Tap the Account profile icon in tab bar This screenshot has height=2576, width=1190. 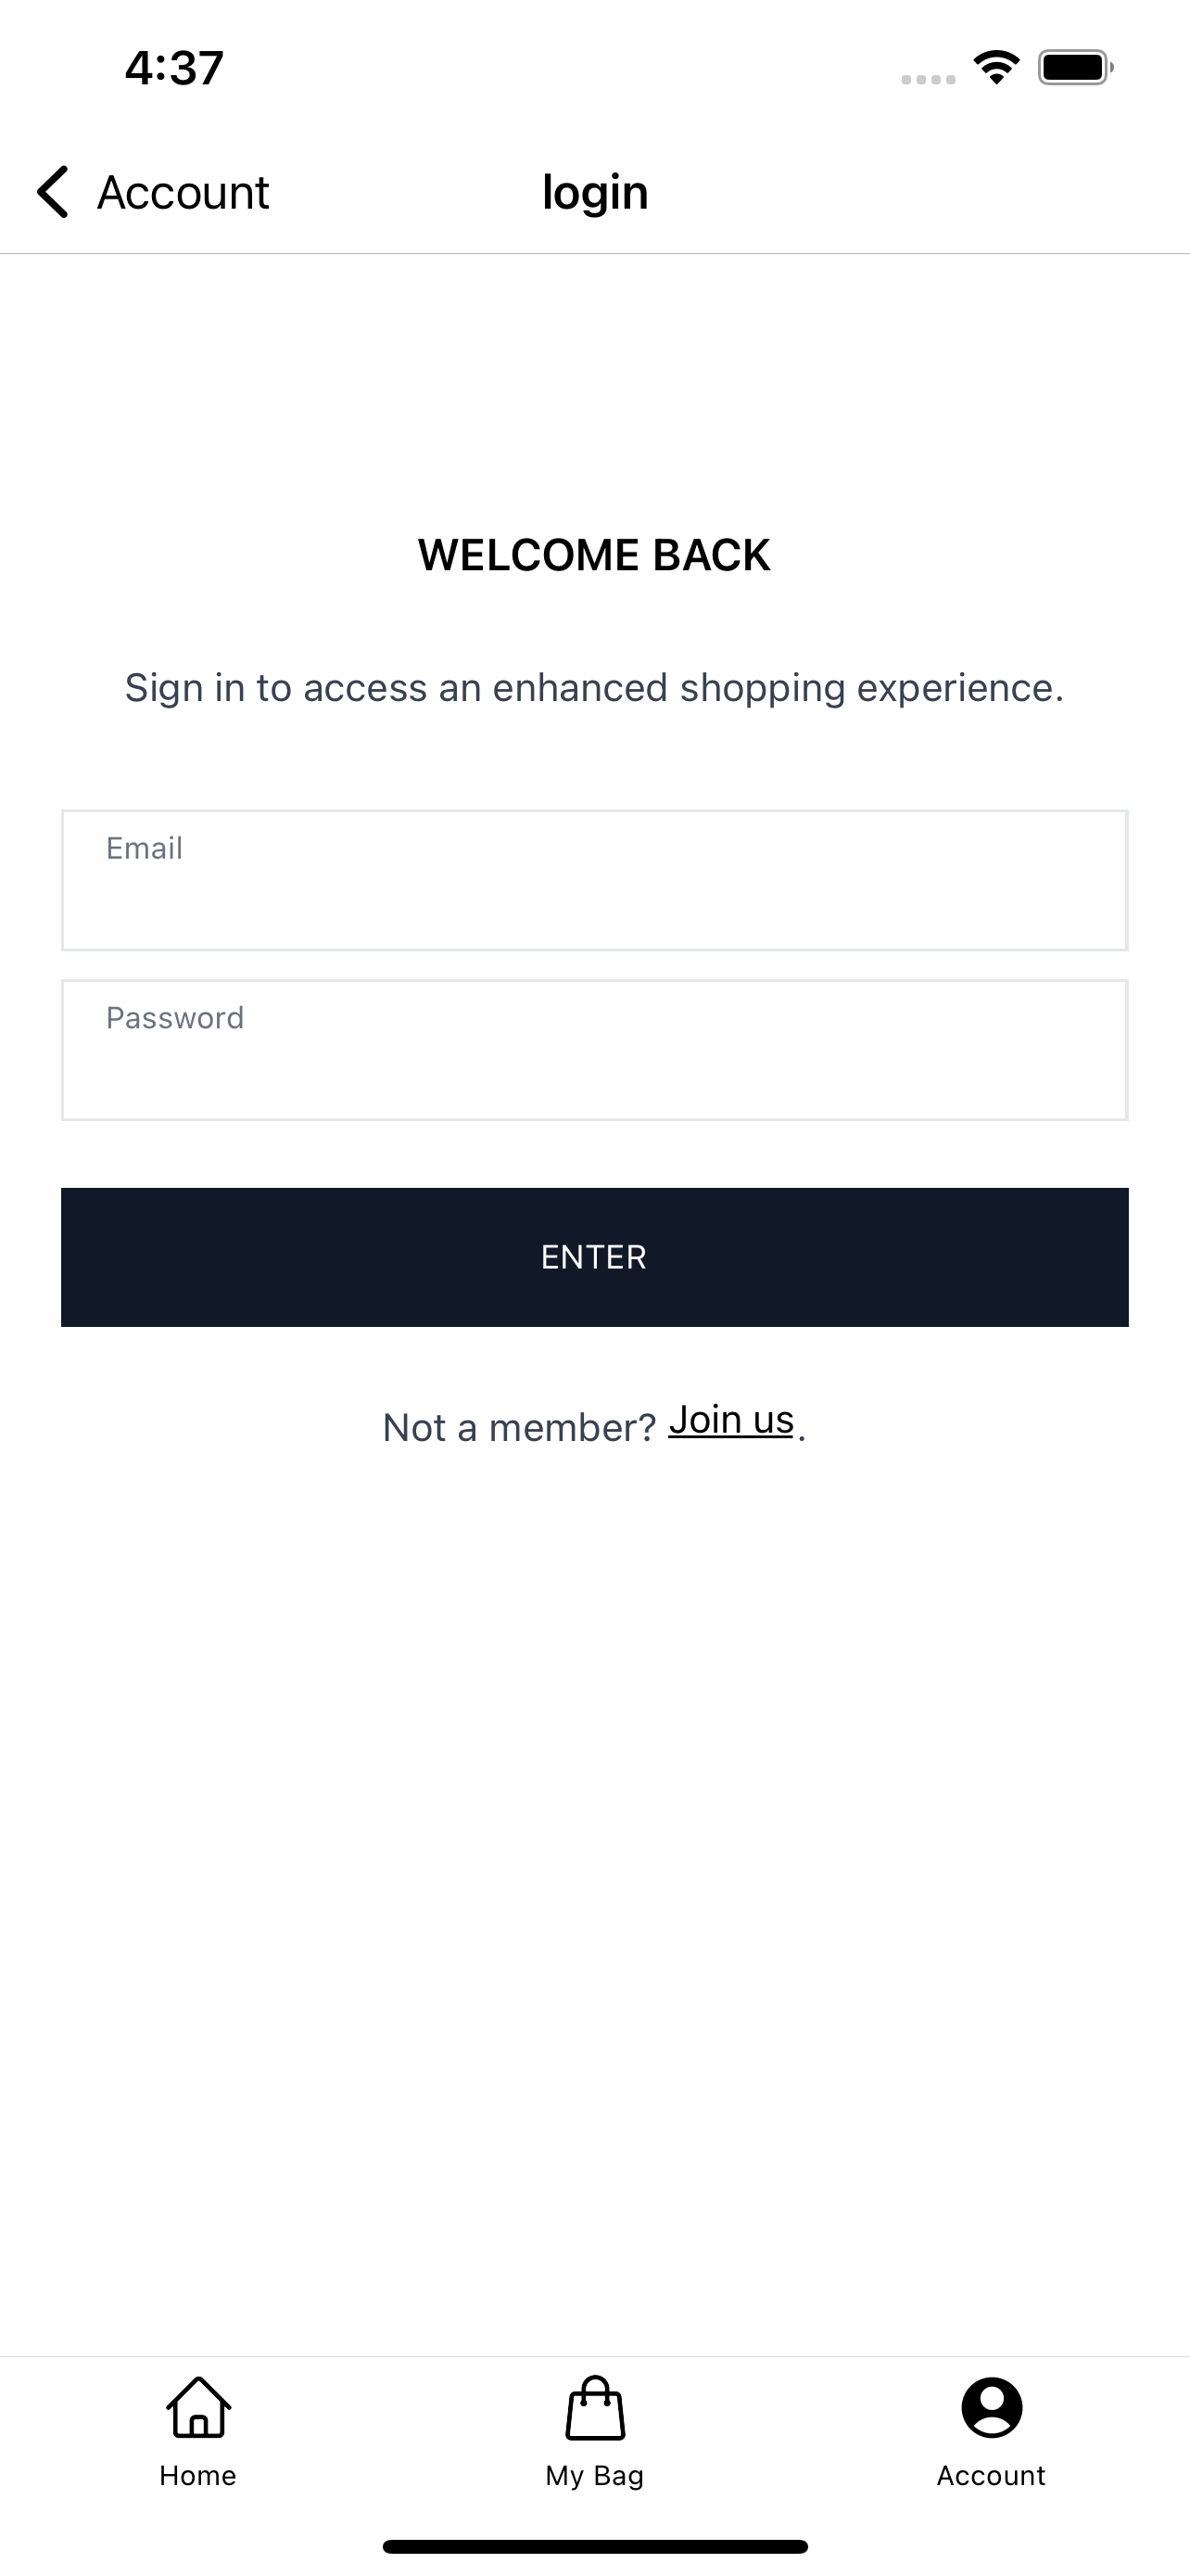(x=991, y=2407)
